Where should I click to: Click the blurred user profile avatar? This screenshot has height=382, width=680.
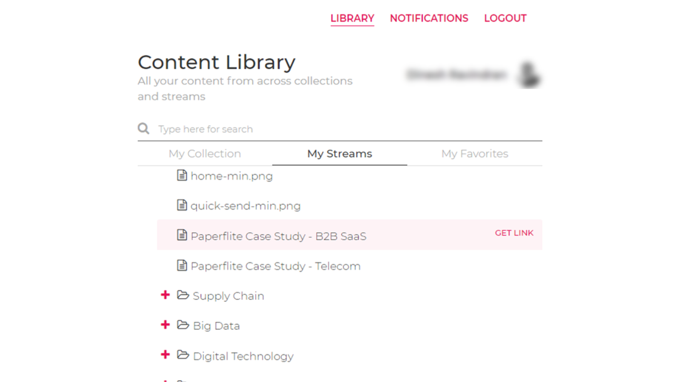(x=529, y=75)
